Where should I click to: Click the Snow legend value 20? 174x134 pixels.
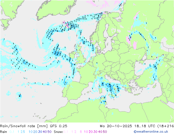pos(91,132)
